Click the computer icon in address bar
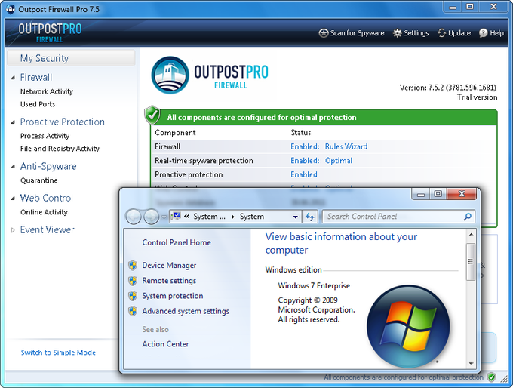Viewport: 513px width, 388px height. (176, 216)
